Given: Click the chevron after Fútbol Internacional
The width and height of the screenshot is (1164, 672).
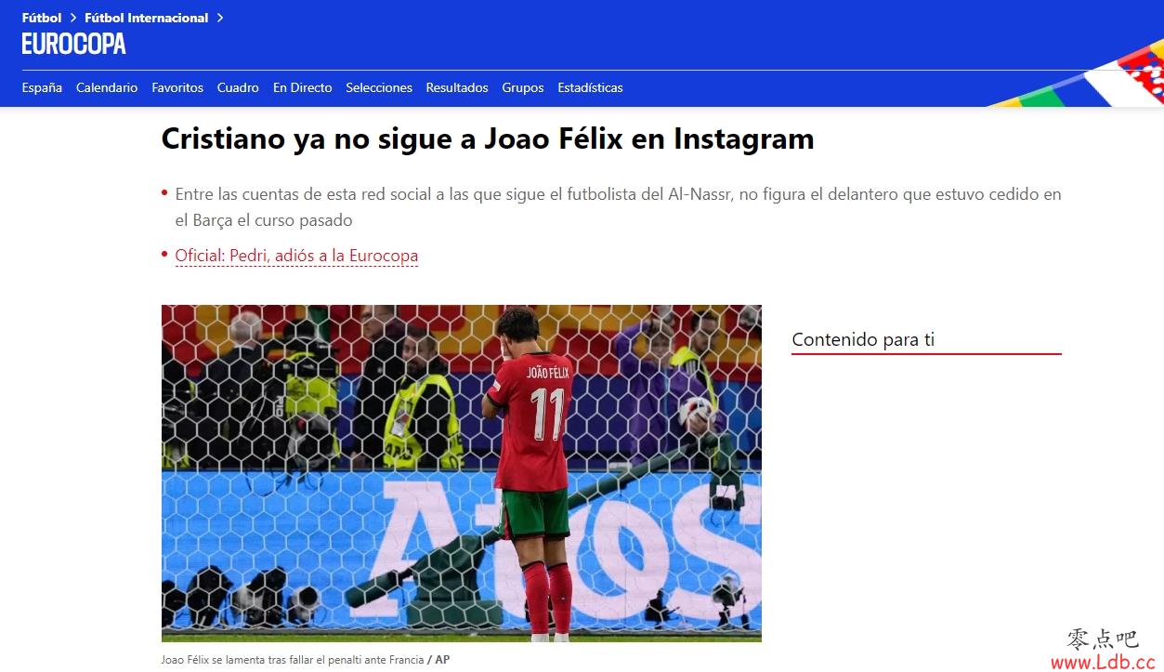Looking at the screenshot, I should coord(219,18).
